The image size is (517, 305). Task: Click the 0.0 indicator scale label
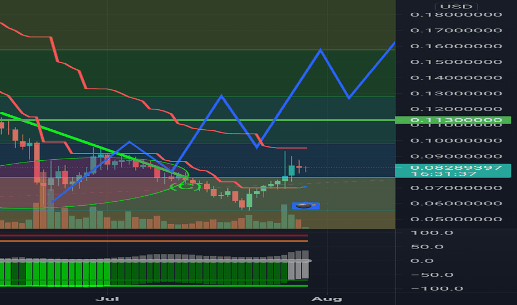(x=422, y=261)
